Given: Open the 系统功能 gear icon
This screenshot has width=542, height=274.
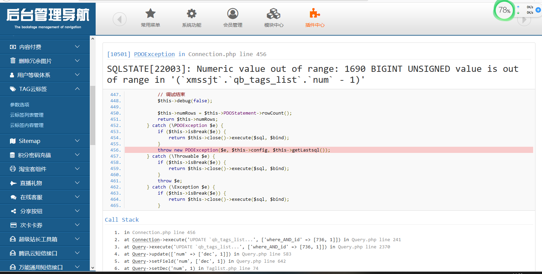Looking at the screenshot, I should click(x=191, y=14).
